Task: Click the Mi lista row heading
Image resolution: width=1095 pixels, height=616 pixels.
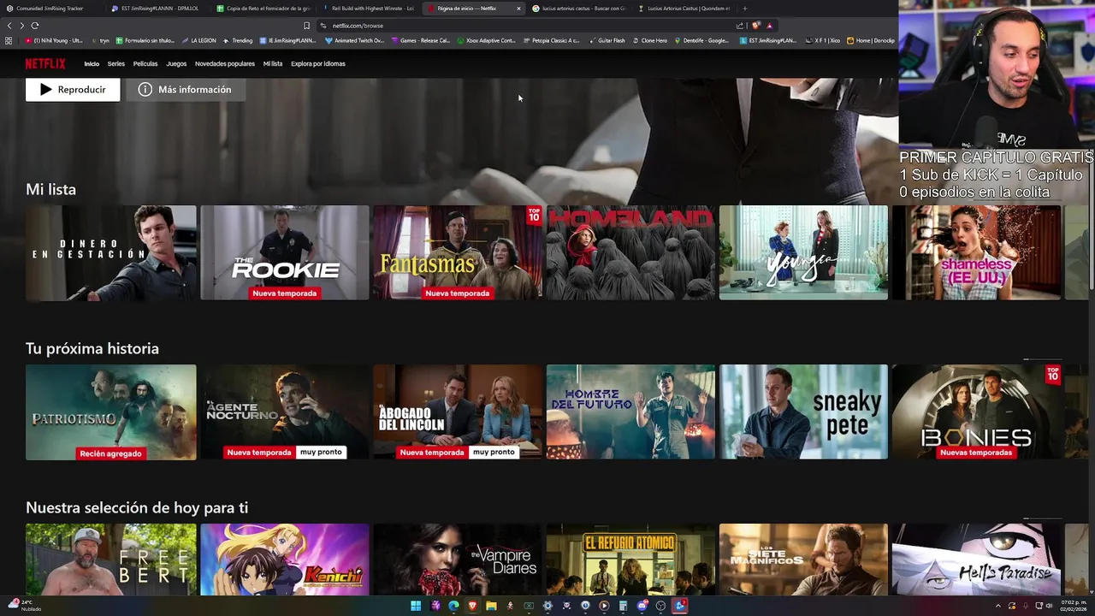Action: [x=50, y=189]
